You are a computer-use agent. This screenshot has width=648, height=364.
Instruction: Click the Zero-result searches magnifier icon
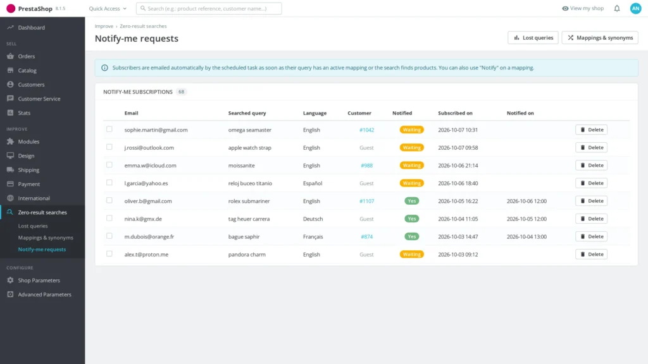tap(10, 212)
